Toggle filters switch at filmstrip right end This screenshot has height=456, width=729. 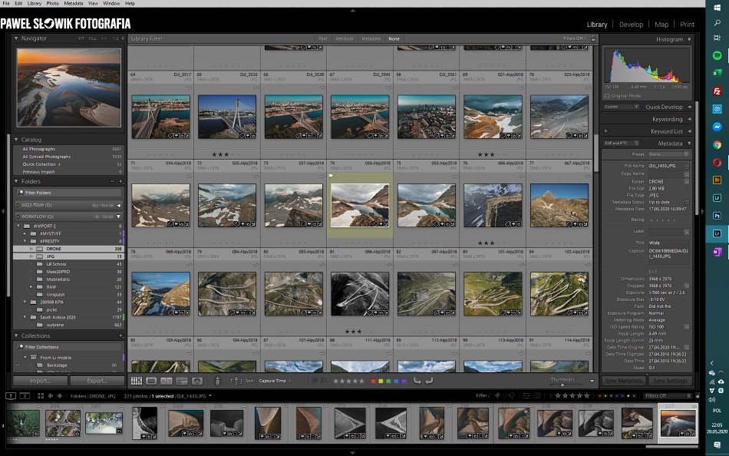tap(698, 395)
